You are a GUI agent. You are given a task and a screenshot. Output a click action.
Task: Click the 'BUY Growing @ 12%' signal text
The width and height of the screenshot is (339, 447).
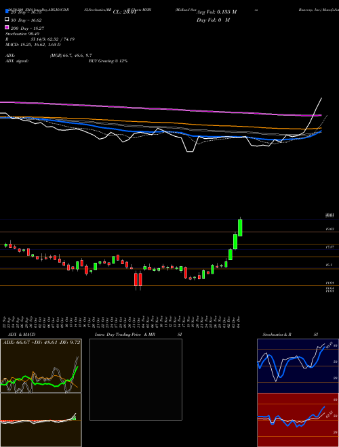108,61
